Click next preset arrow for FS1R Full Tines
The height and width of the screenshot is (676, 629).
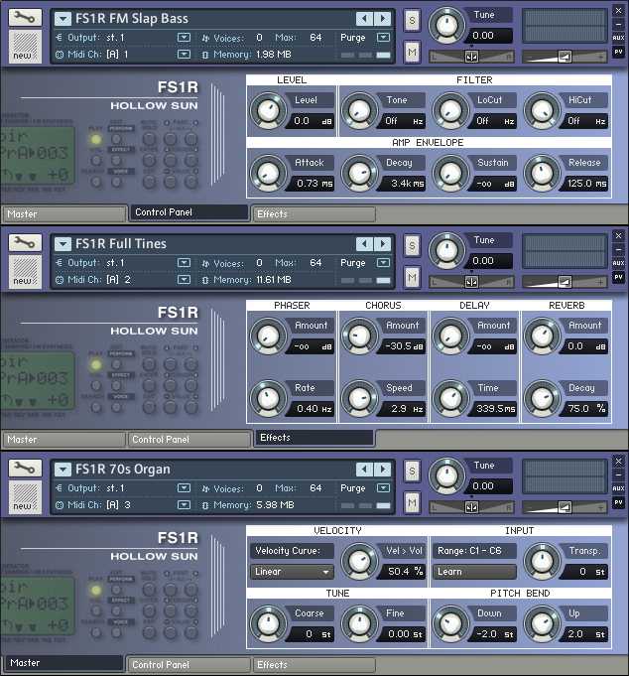tap(382, 243)
